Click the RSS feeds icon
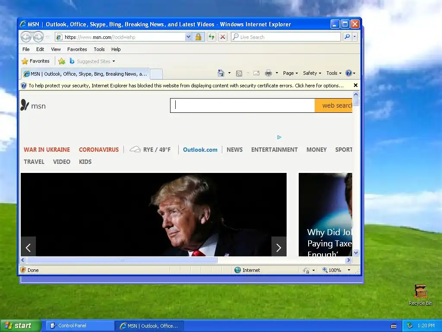Image resolution: width=442 pixels, height=332 pixels. click(239, 73)
